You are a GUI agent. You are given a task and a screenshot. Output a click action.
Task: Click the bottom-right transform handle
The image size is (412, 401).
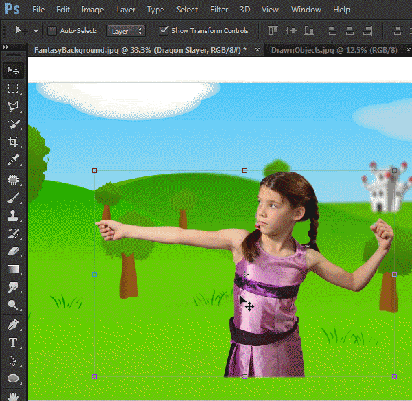(394, 376)
